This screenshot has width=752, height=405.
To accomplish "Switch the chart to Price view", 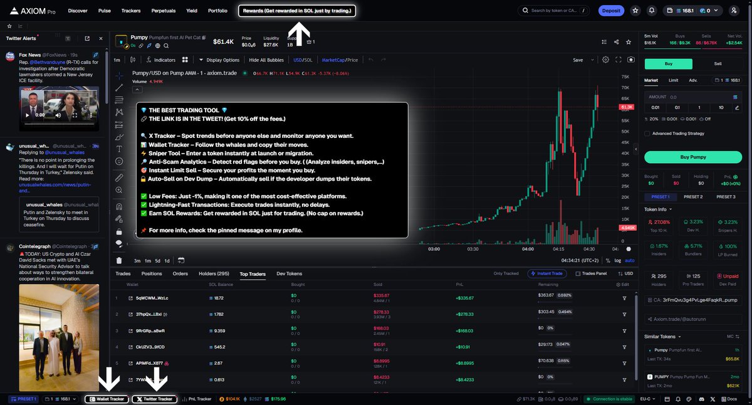I will pyautogui.click(x=353, y=60).
